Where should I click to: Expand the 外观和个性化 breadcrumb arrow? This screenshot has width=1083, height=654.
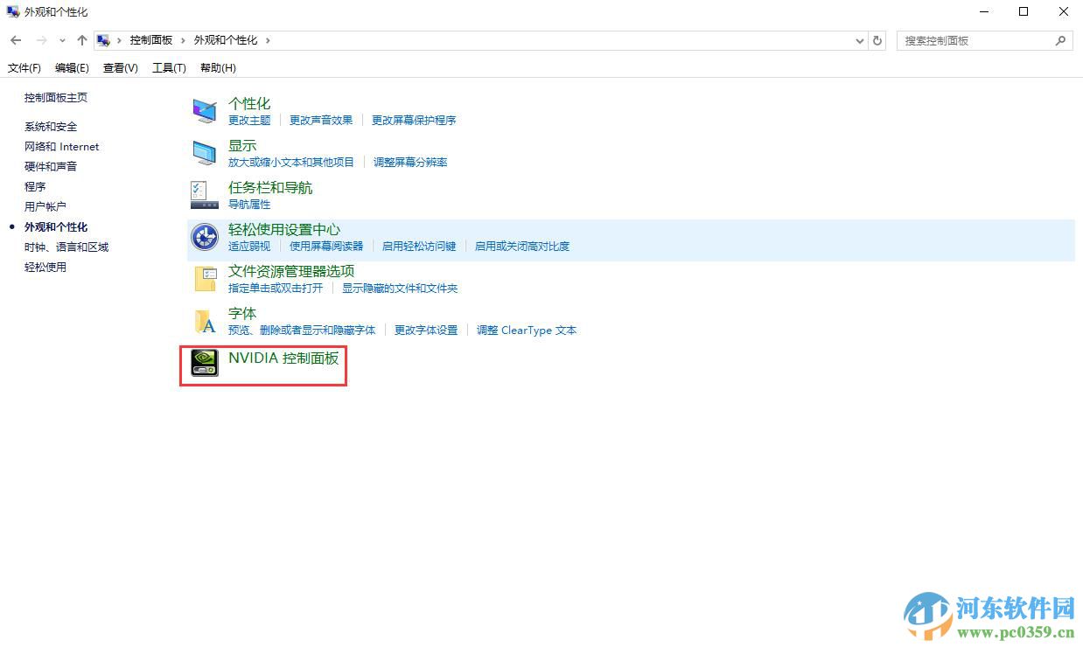point(268,40)
